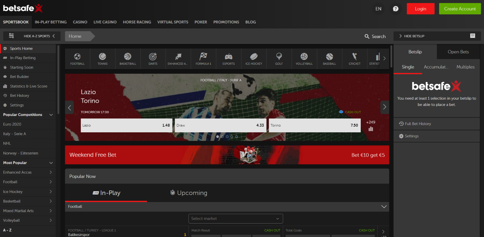Screen dimensions: 484x237
Task: Open Starting Soon in sidebar
Action: click(x=28, y=67)
